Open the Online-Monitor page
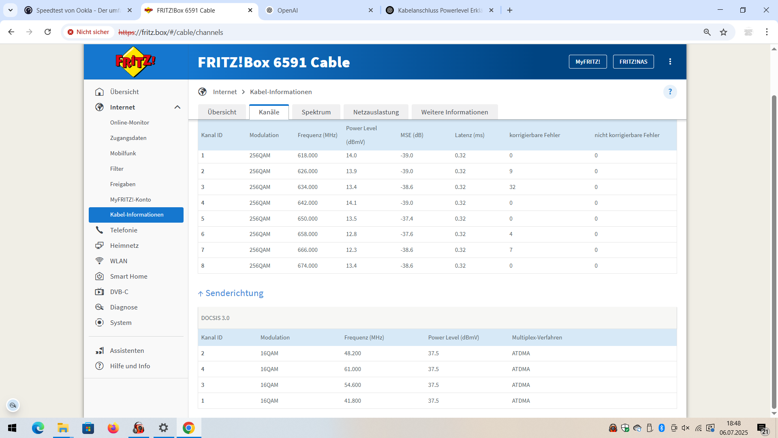 [x=130, y=122]
